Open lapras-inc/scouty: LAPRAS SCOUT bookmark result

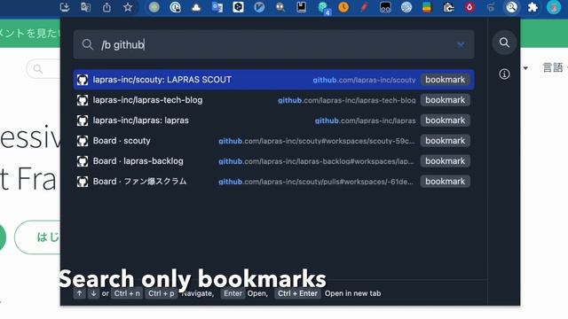tap(274, 80)
